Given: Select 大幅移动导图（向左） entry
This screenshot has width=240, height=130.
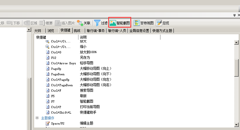Looking at the screenshot, I should pos(96,80).
